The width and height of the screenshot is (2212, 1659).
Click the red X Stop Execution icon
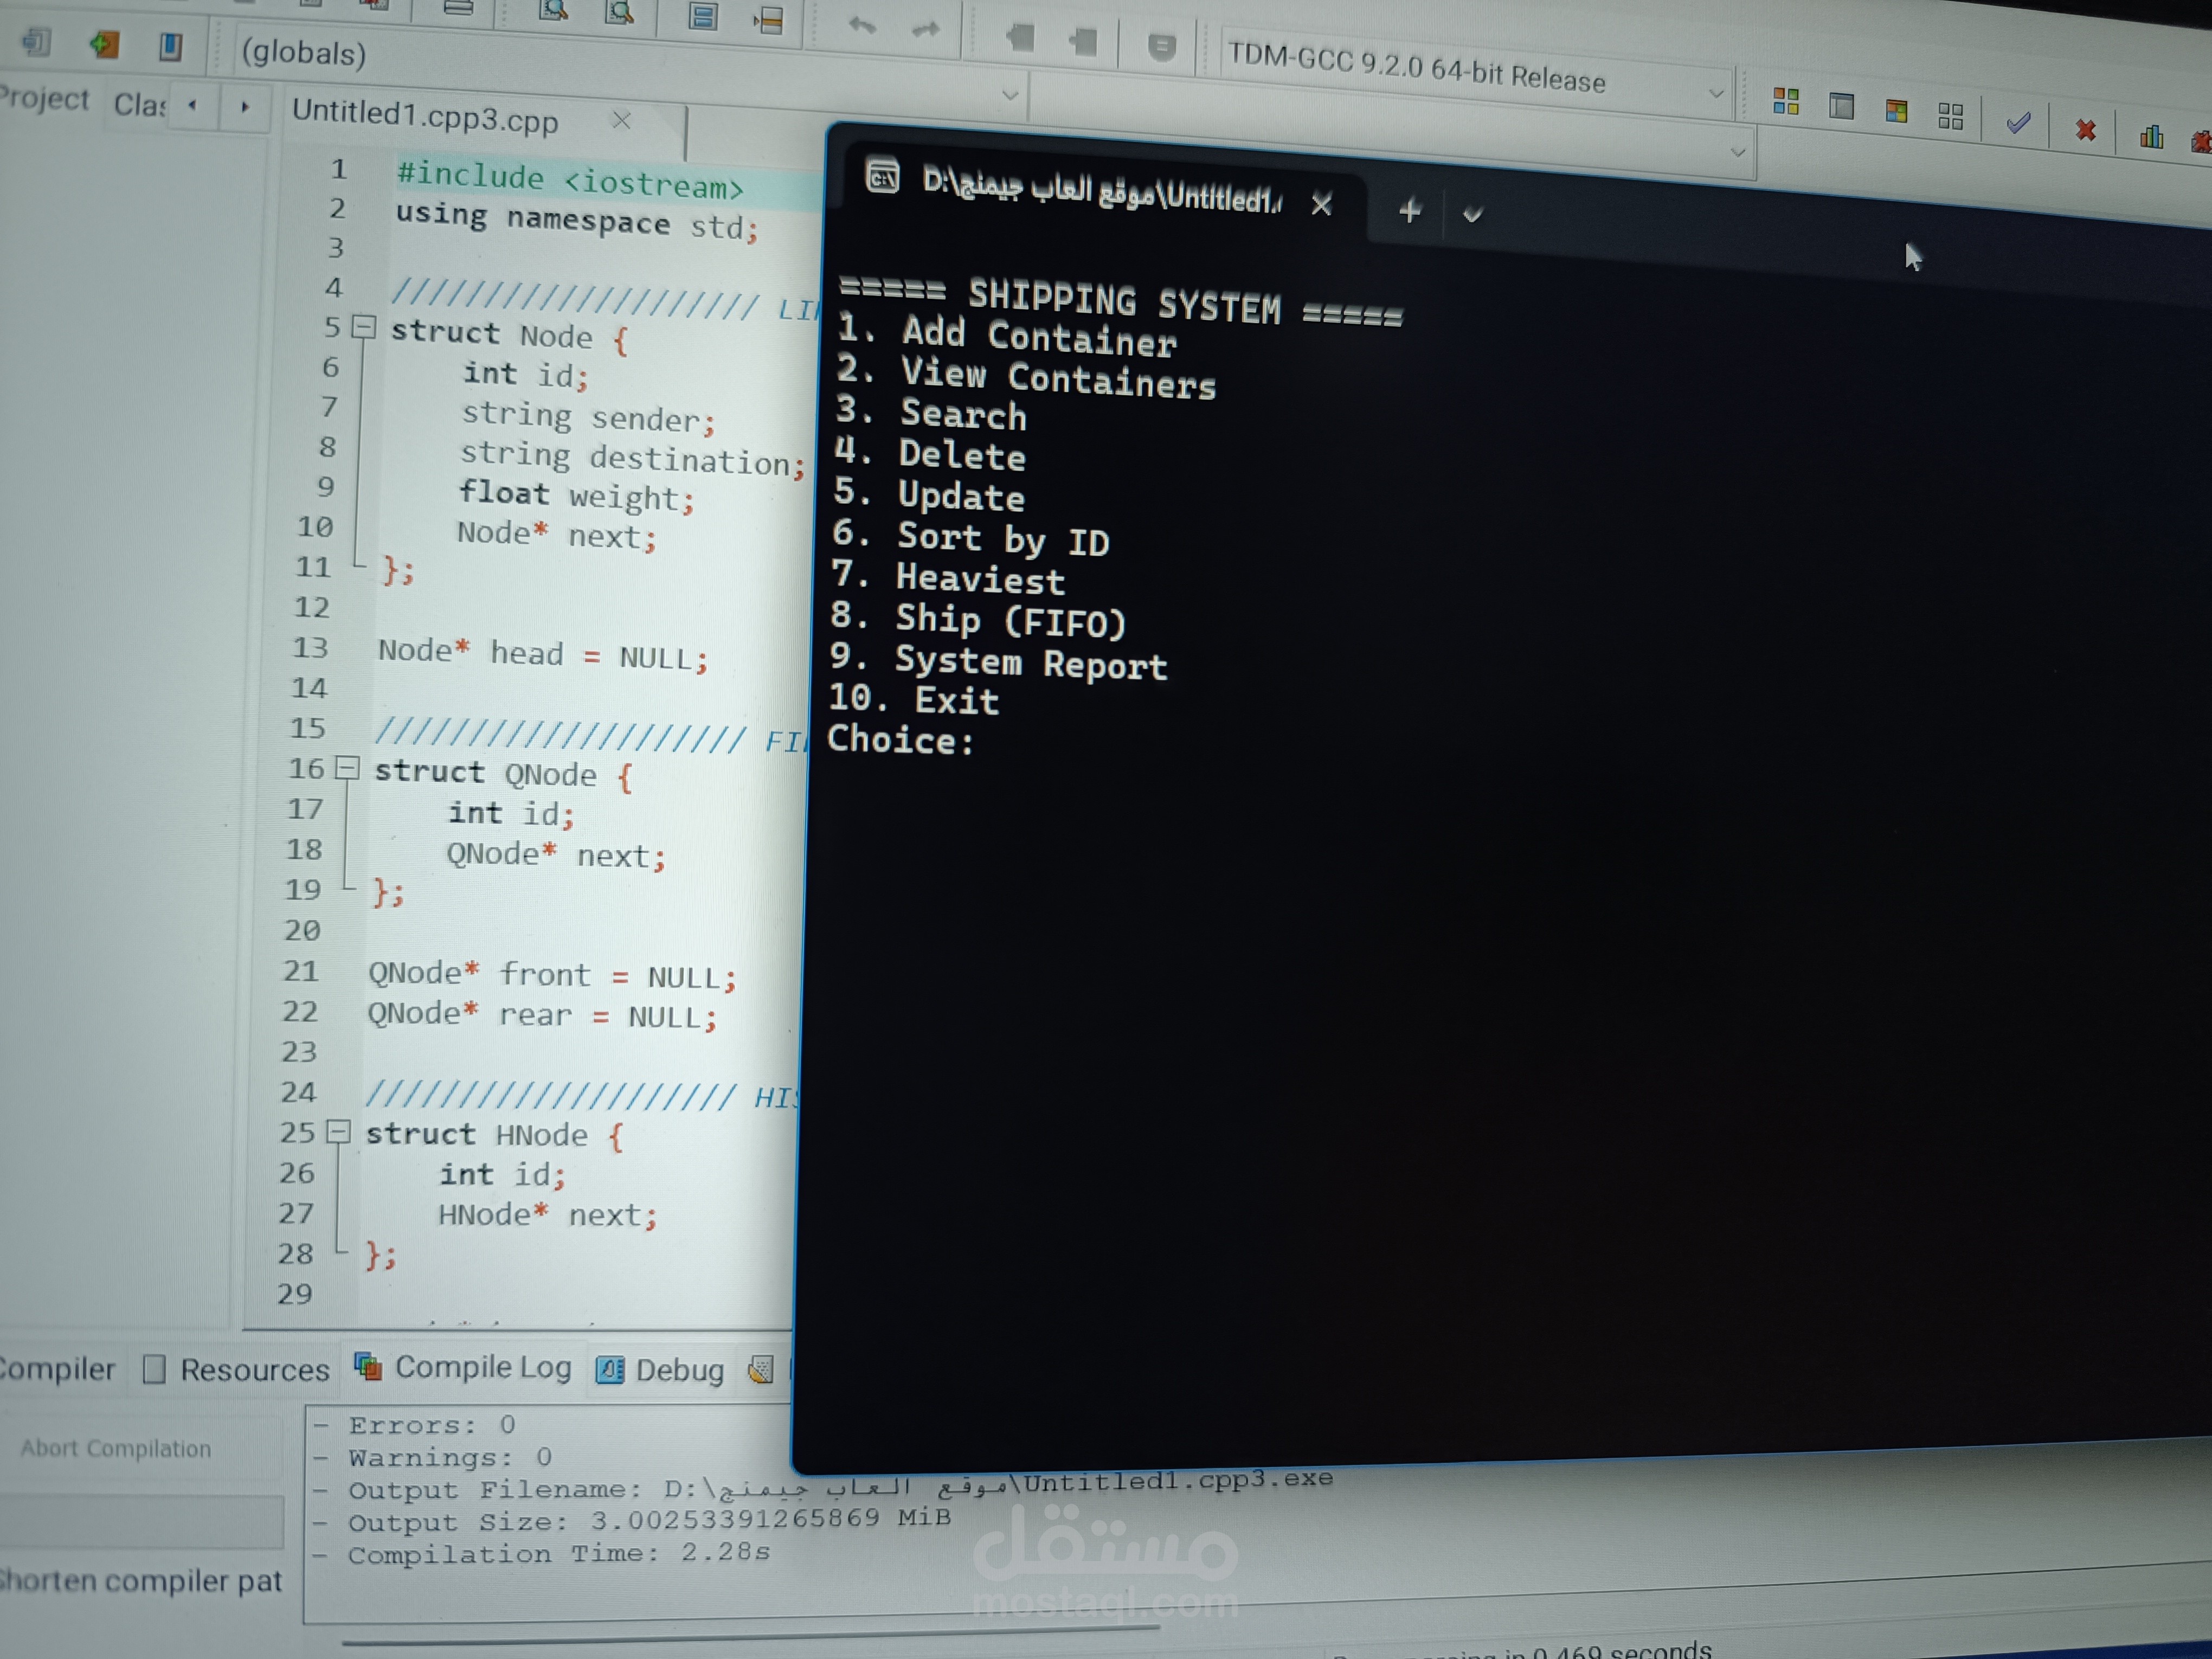coord(2085,130)
